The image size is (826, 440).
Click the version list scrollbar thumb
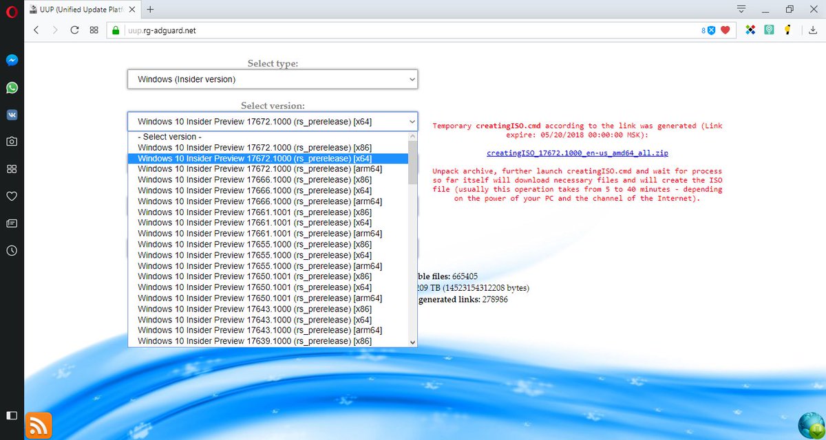coord(412,163)
